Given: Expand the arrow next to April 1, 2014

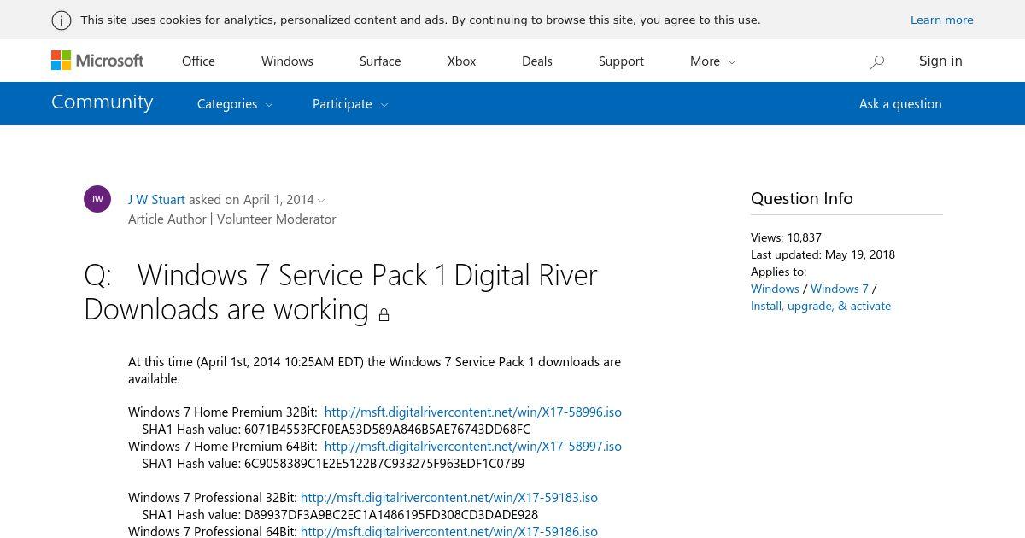Looking at the screenshot, I should pyautogui.click(x=321, y=201).
